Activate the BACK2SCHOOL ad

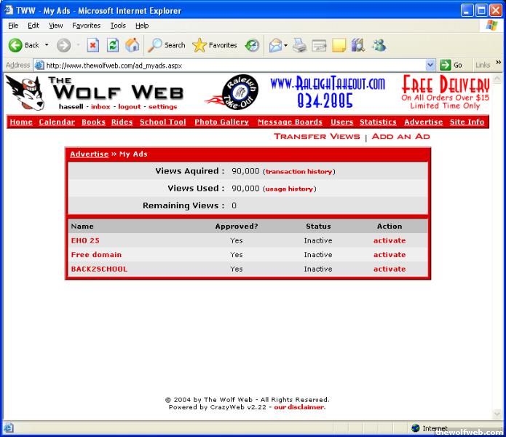[x=390, y=269]
